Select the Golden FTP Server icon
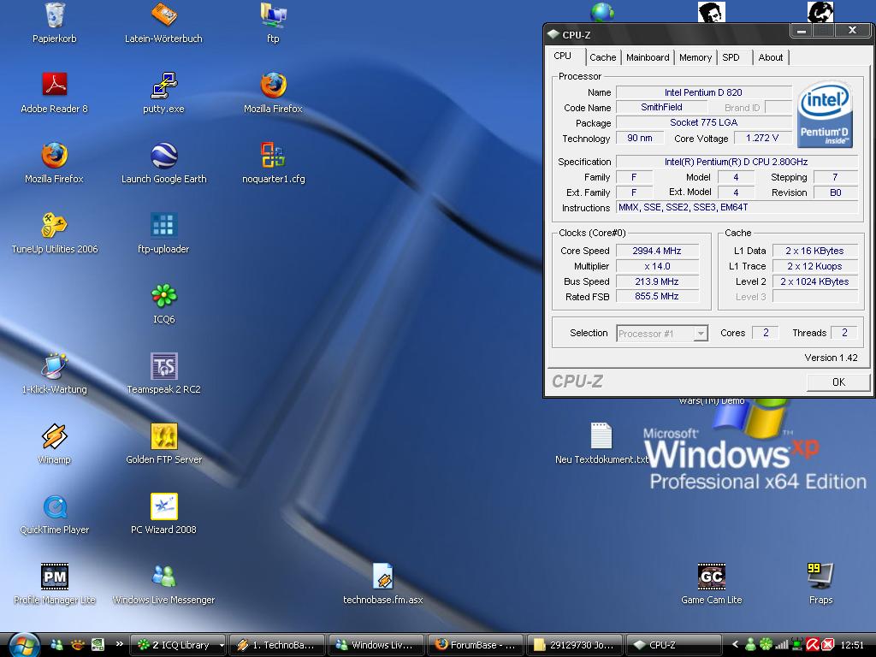This screenshot has height=657, width=876. click(x=163, y=436)
